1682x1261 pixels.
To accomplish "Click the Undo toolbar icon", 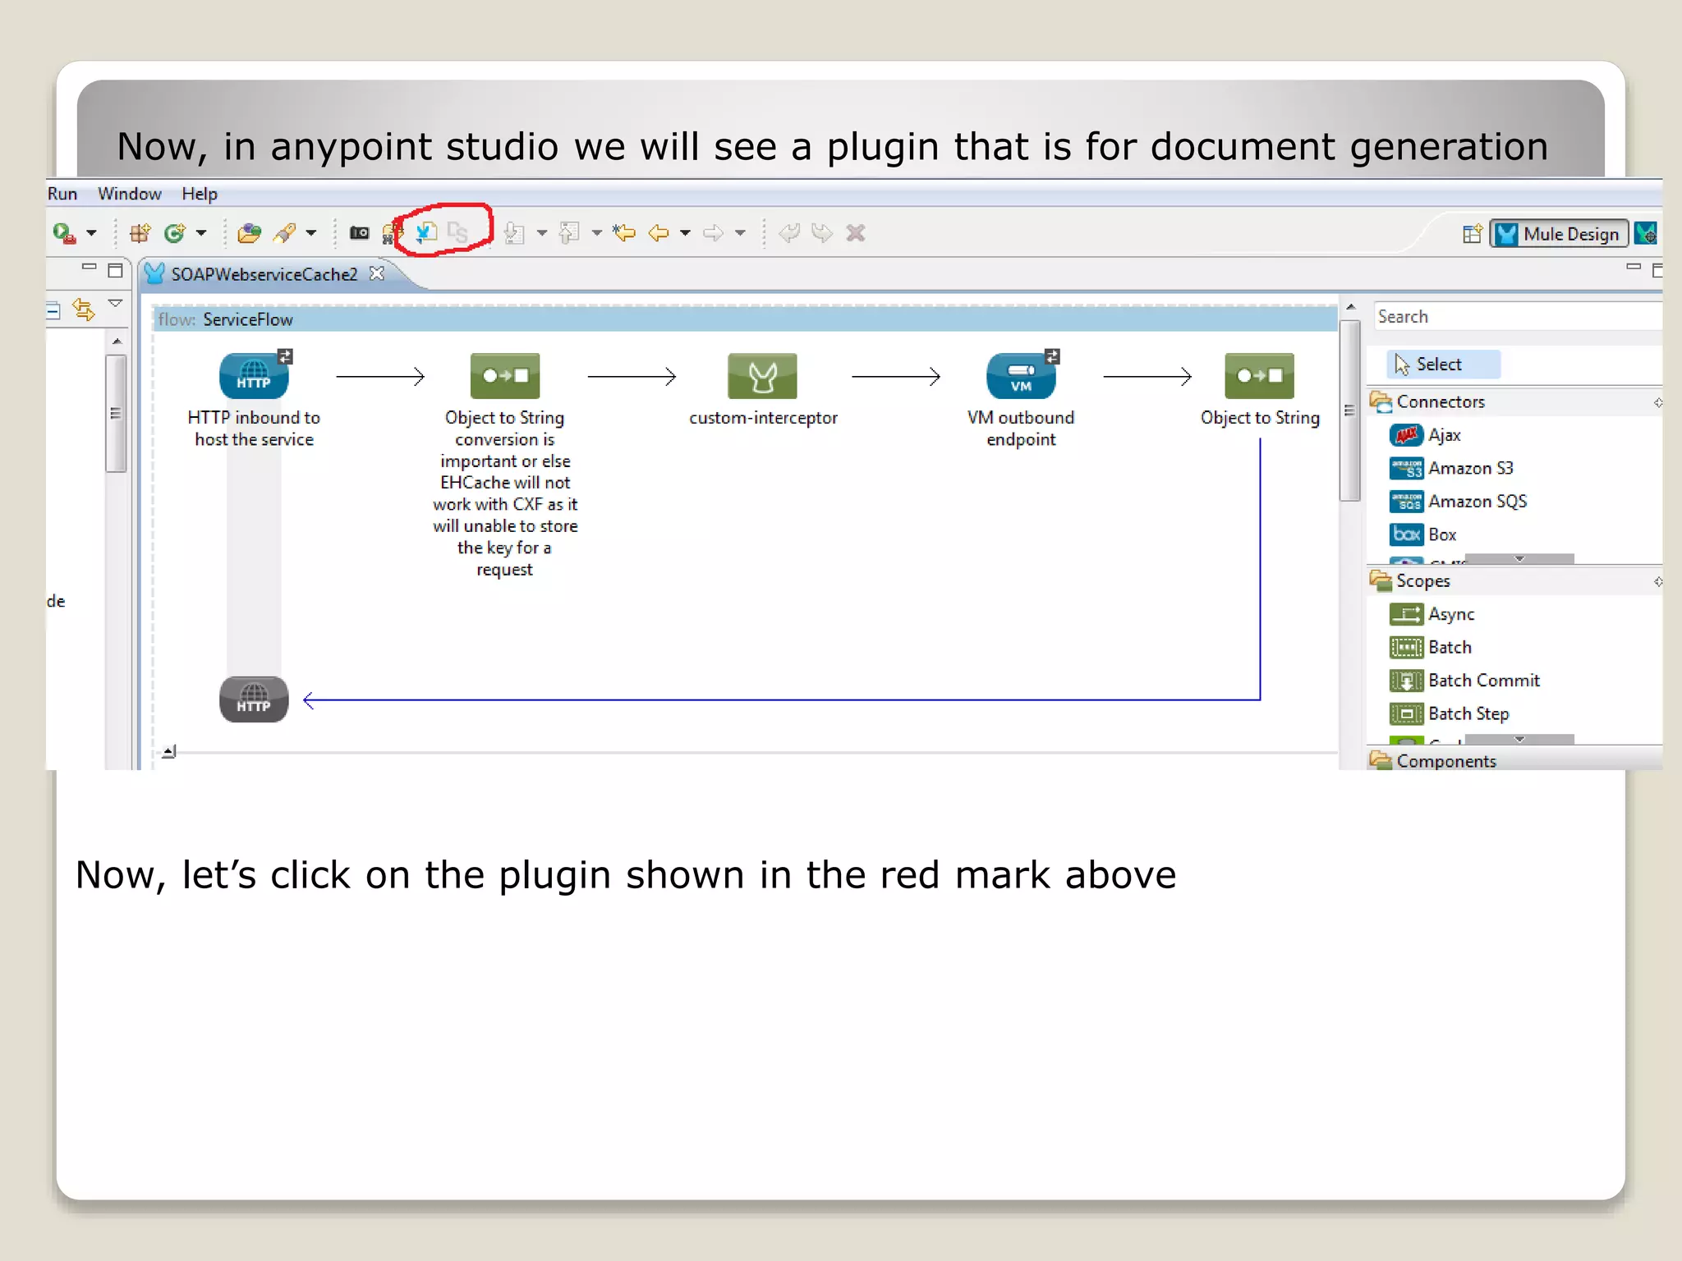I will click(x=789, y=233).
